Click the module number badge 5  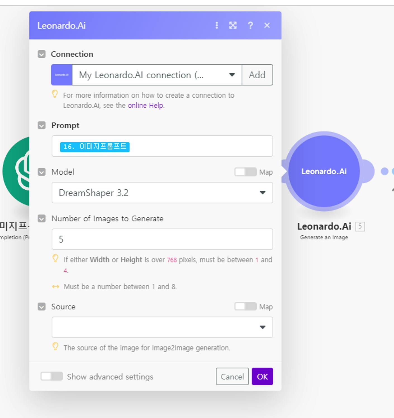pyautogui.click(x=360, y=226)
